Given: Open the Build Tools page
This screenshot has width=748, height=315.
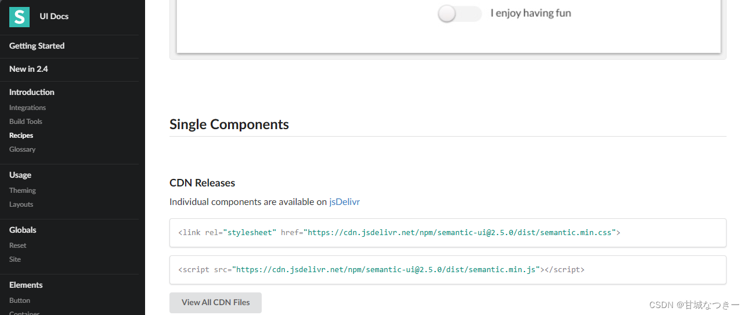Looking at the screenshot, I should click(26, 122).
